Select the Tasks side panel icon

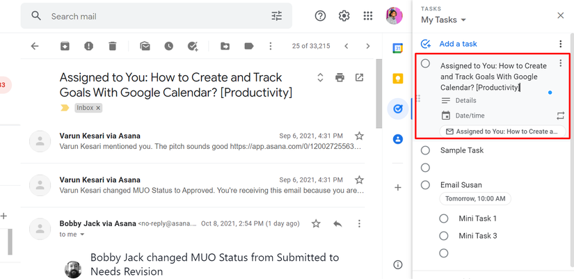pos(398,109)
